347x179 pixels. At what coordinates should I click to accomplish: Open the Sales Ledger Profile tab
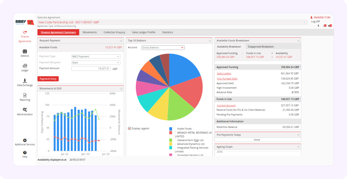pos(144,32)
